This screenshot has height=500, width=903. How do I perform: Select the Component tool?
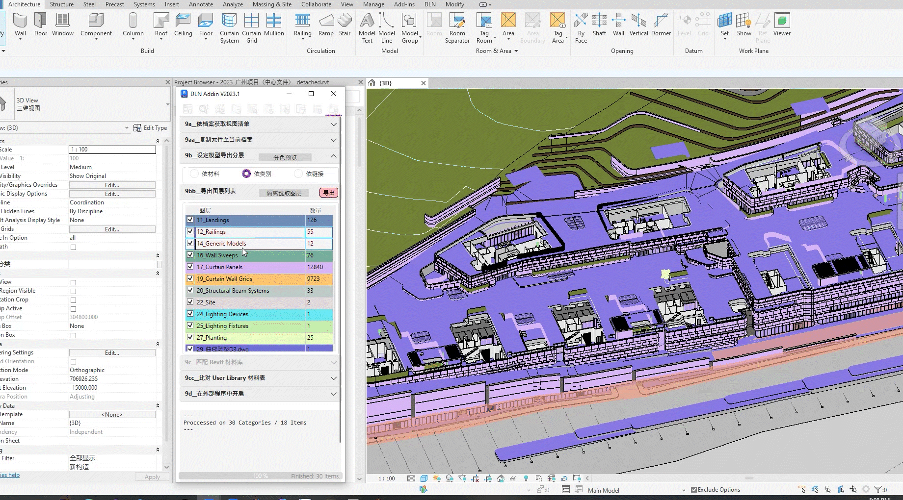coord(96,25)
